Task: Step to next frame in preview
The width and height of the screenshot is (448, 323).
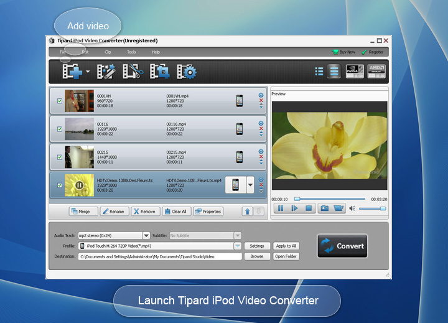Action: tap(294, 208)
